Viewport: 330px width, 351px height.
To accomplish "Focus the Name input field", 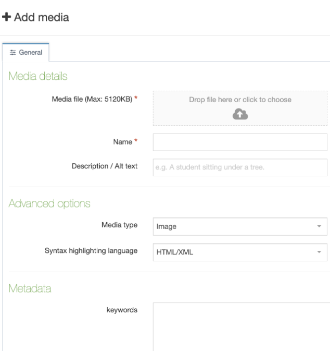I will click(x=240, y=142).
